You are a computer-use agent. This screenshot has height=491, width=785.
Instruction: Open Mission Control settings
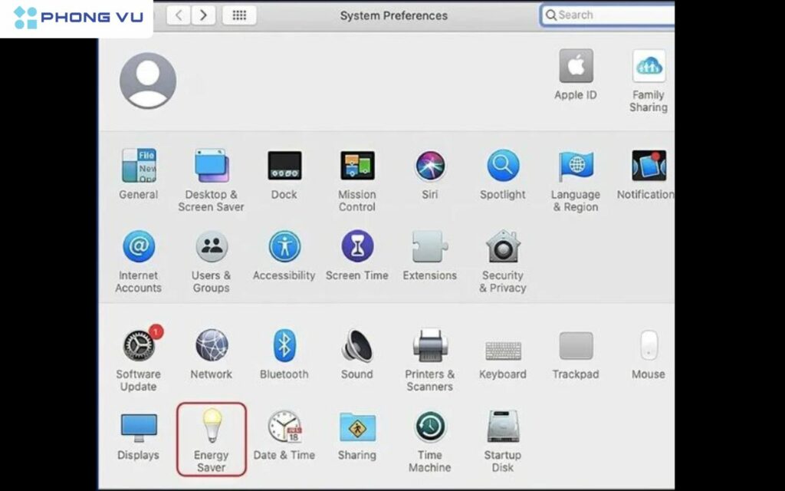point(357,166)
